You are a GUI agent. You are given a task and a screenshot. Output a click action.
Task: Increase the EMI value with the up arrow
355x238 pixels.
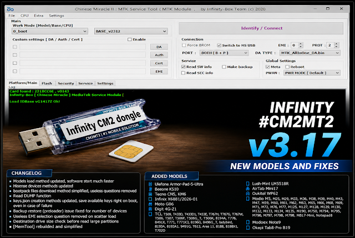301,44
